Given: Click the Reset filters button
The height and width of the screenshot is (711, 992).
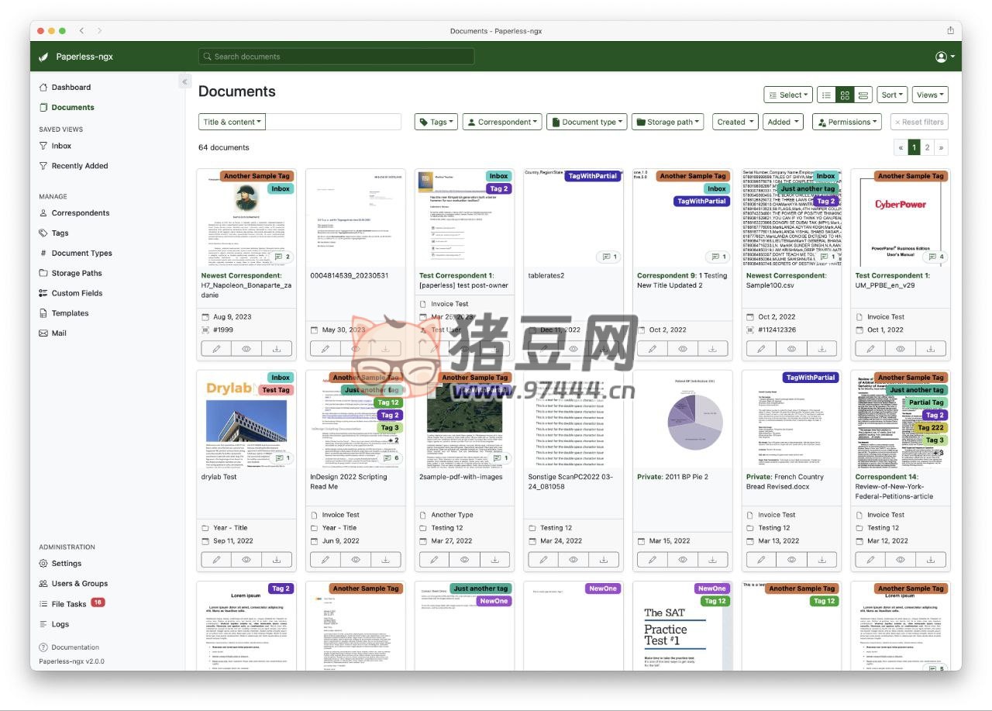Looking at the screenshot, I should coord(919,122).
